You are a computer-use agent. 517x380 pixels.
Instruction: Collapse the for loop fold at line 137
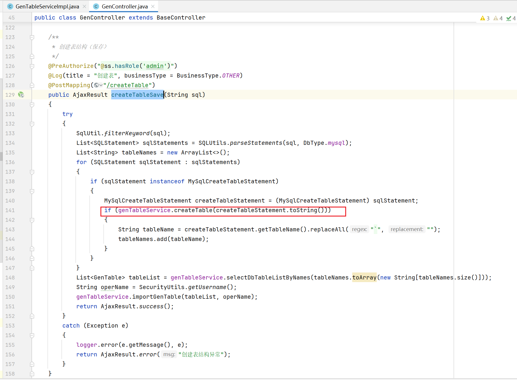coord(32,172)
